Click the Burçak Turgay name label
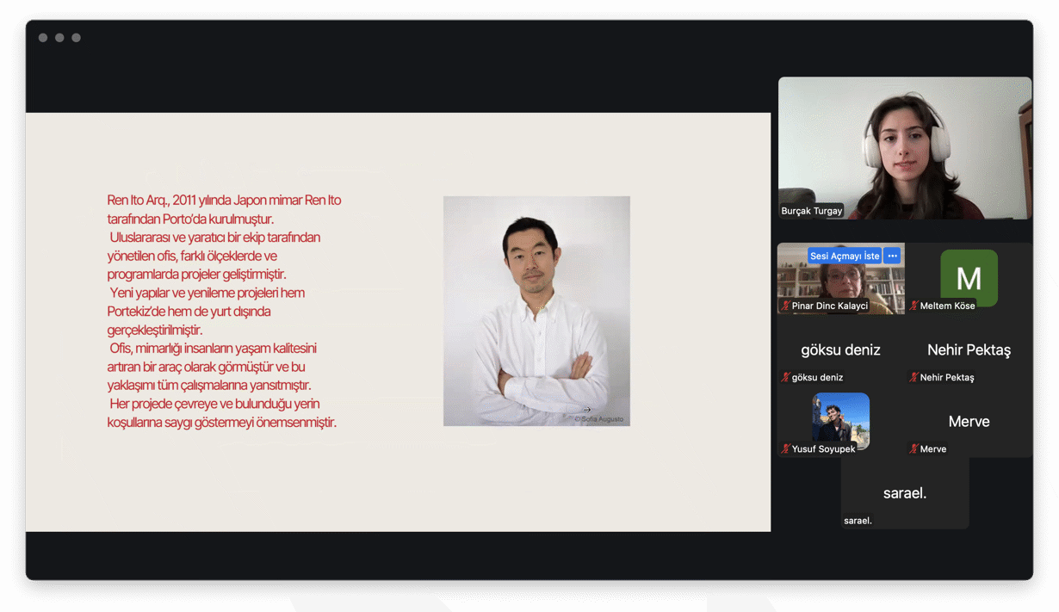This screenshot has height=612, width=1059. 811,211
